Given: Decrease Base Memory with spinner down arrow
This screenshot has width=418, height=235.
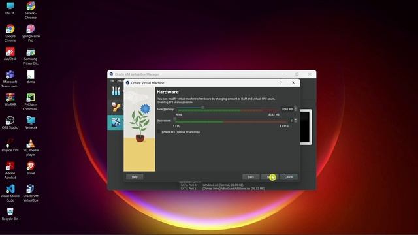Looking at the screenshot, I should (x=295, y=110).
